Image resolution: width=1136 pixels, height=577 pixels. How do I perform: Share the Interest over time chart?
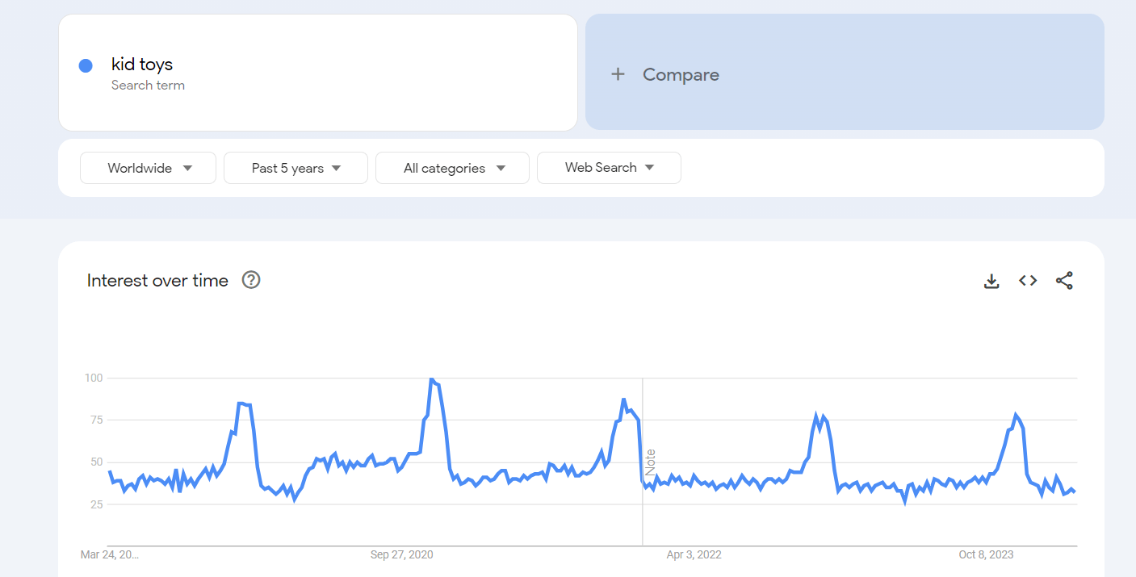click(x=1064, y=281)
